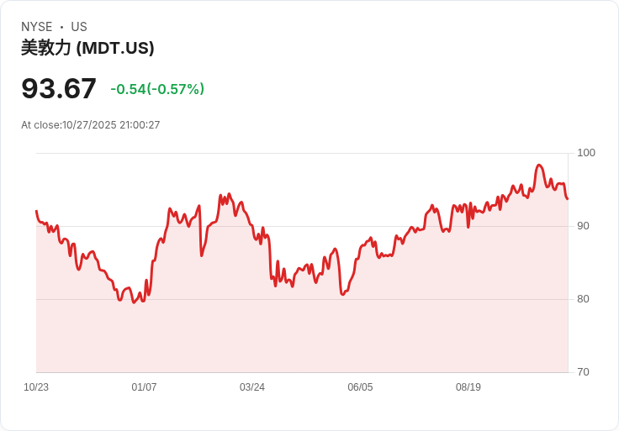
Task: Click the 03/24 date on the x-axis
Action: pyautogui.click(x=252, y=387)
